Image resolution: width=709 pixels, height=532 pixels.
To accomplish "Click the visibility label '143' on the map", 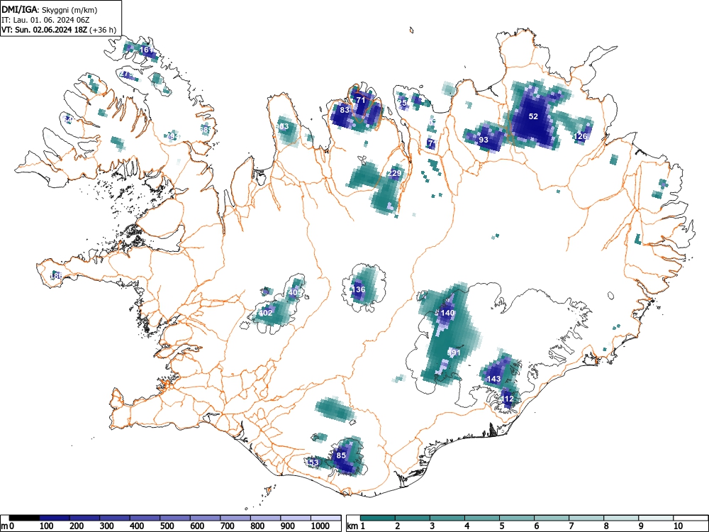I will (x=493, y=379).
